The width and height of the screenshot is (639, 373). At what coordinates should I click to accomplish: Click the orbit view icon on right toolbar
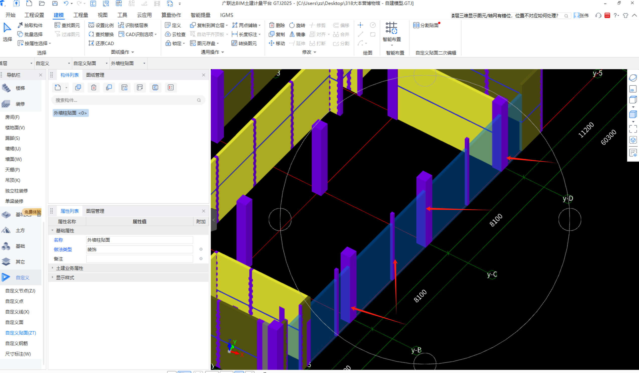click(633, 78)
